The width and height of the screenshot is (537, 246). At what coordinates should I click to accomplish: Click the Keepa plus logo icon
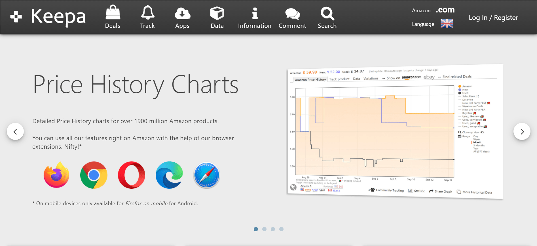[16, 17]
